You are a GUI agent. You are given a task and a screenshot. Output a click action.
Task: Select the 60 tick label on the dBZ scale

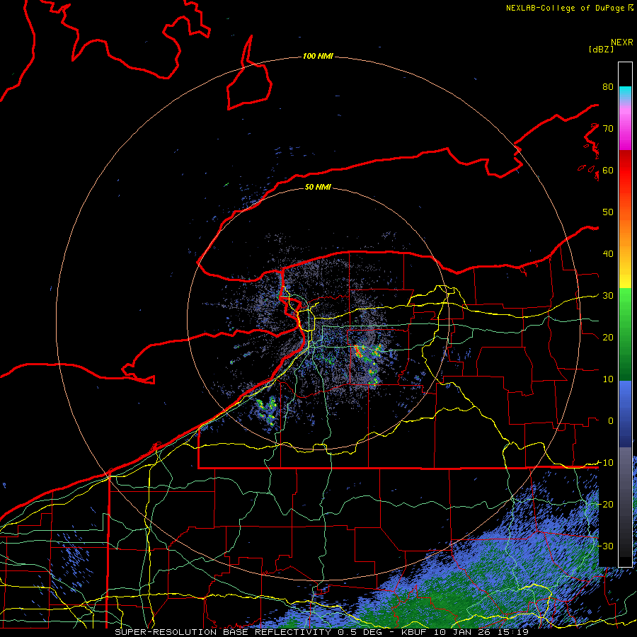(x=608, y=170)
